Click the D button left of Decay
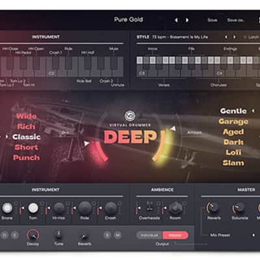This screenshot has height=260, width=260. coord(5,235)
